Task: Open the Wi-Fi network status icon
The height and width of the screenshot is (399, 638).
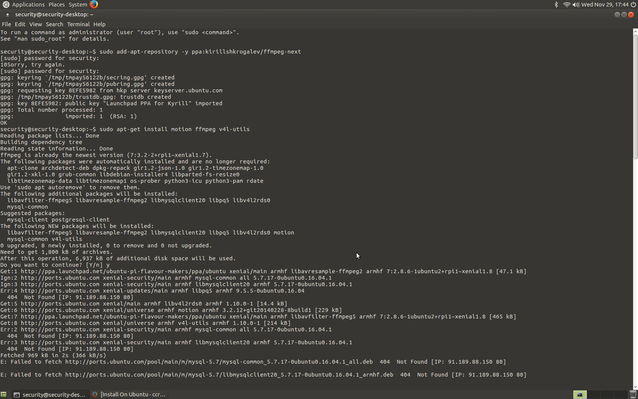Action: [x=566, y=5]
